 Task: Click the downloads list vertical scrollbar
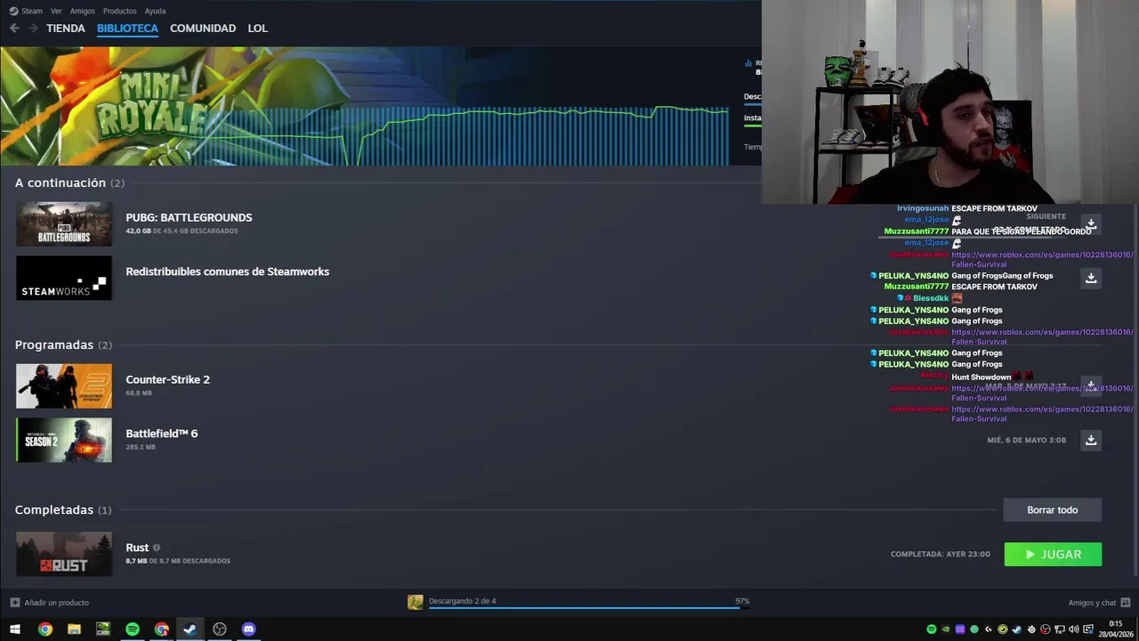(x=1135, y=392)
